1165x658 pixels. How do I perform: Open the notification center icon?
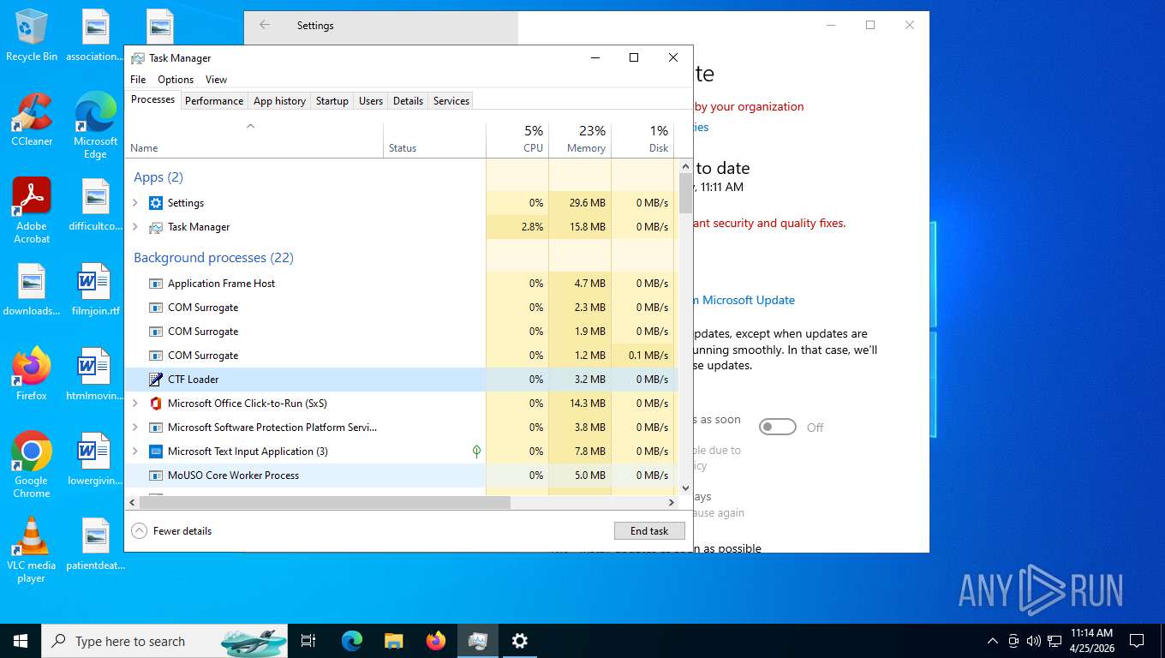[1137, 641]
